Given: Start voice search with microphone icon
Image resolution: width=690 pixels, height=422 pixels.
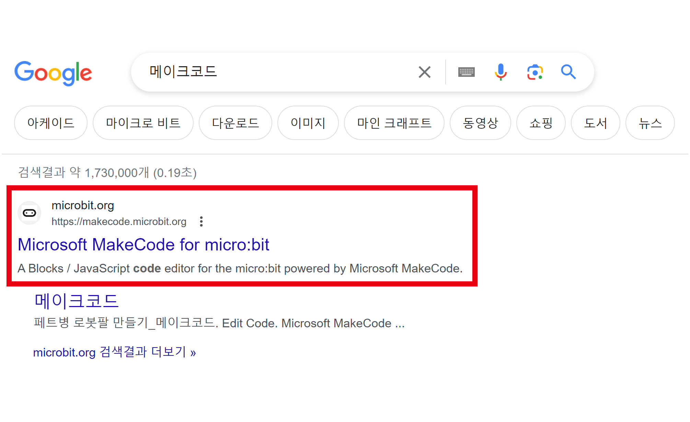Looking at the screenshot, I should click(x=501, y=72).
